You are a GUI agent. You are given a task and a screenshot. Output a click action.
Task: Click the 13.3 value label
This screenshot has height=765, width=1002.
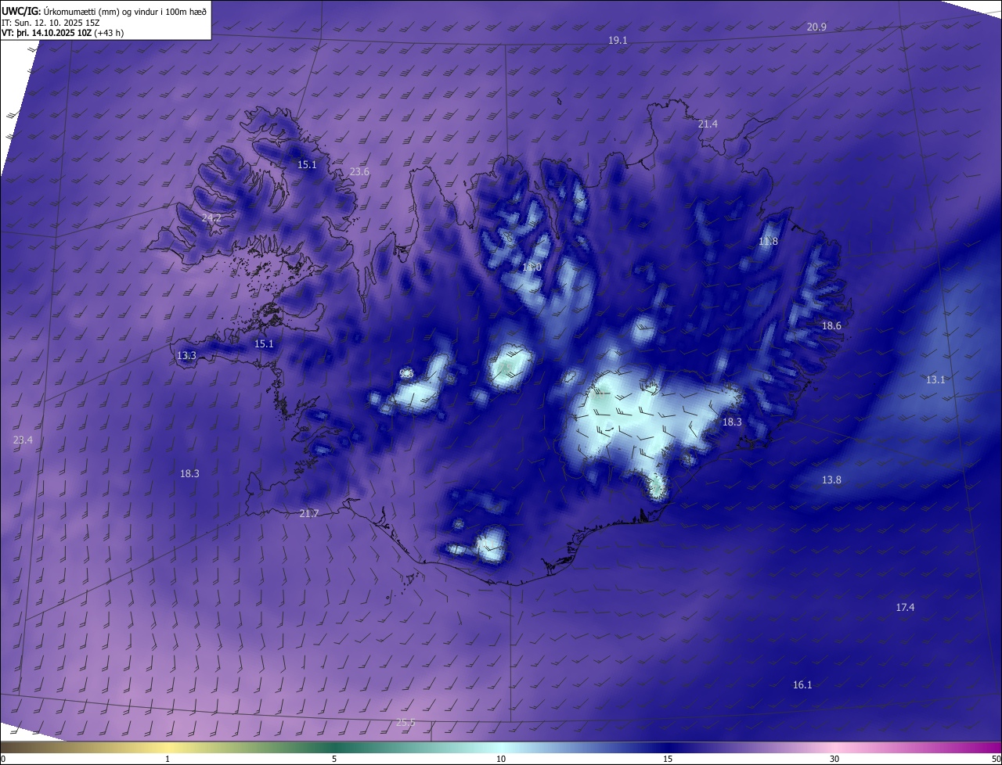tap(186, 355)
